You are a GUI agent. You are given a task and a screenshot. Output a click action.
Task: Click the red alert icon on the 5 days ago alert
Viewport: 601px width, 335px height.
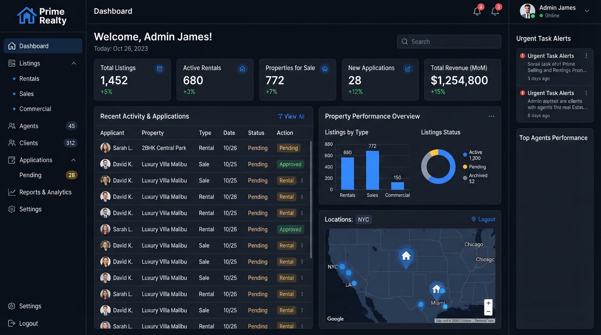(522, 56)
